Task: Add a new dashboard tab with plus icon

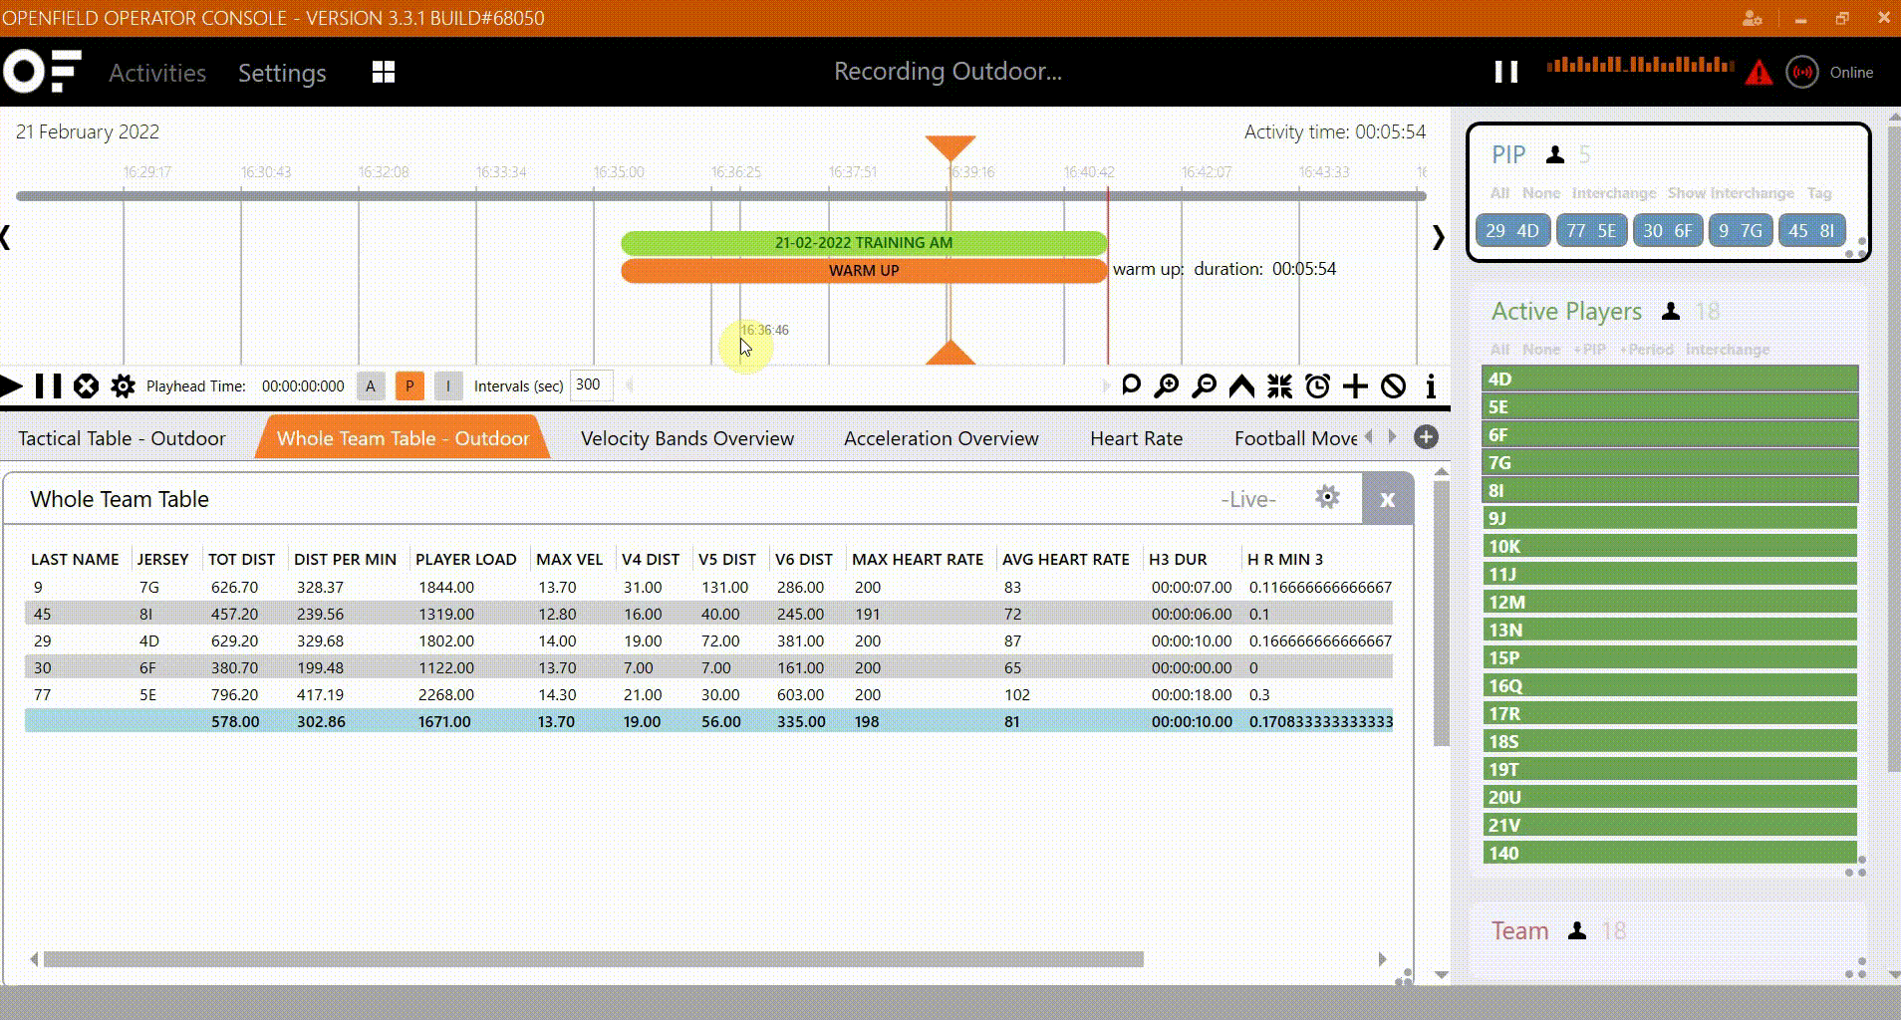Action: [1426, 437]
